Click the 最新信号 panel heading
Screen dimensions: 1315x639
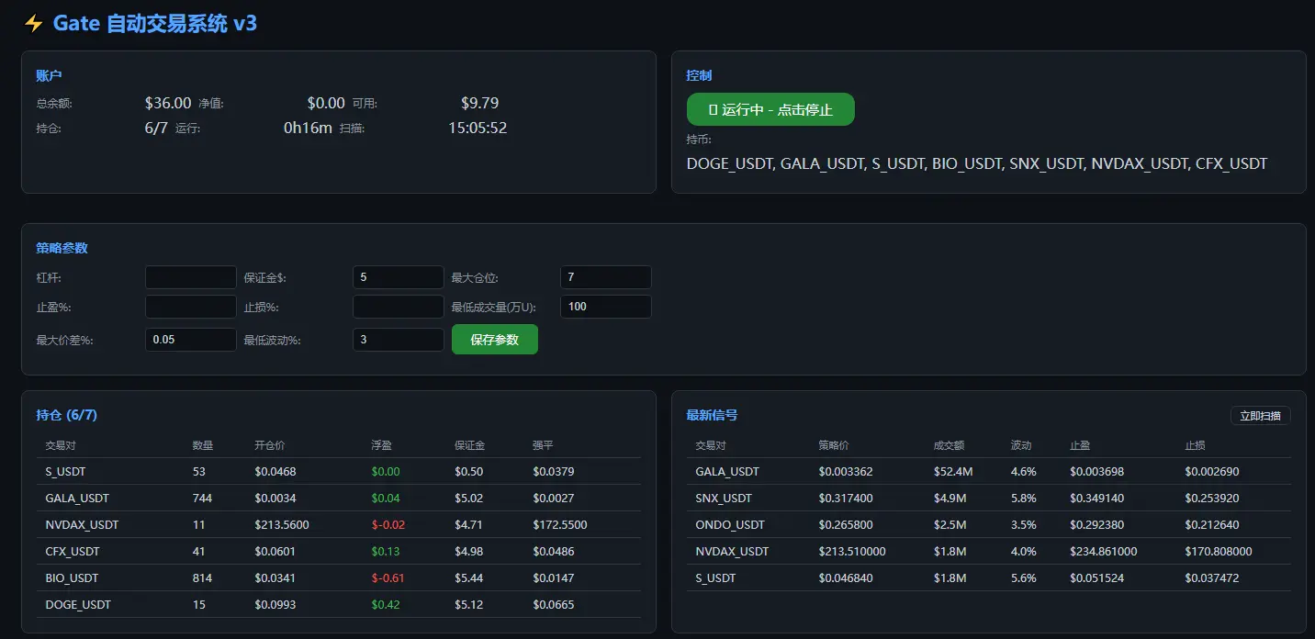[x=712, y=415]
